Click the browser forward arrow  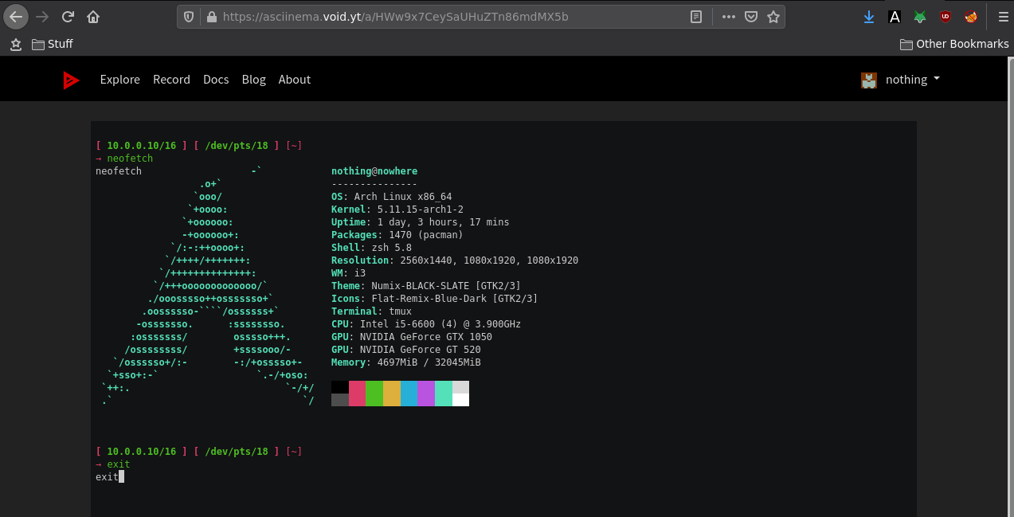point(42,16)
